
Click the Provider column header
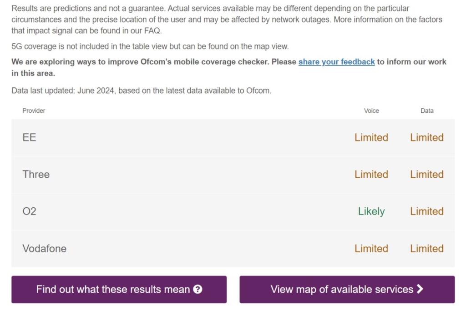[x=34, y=110]
